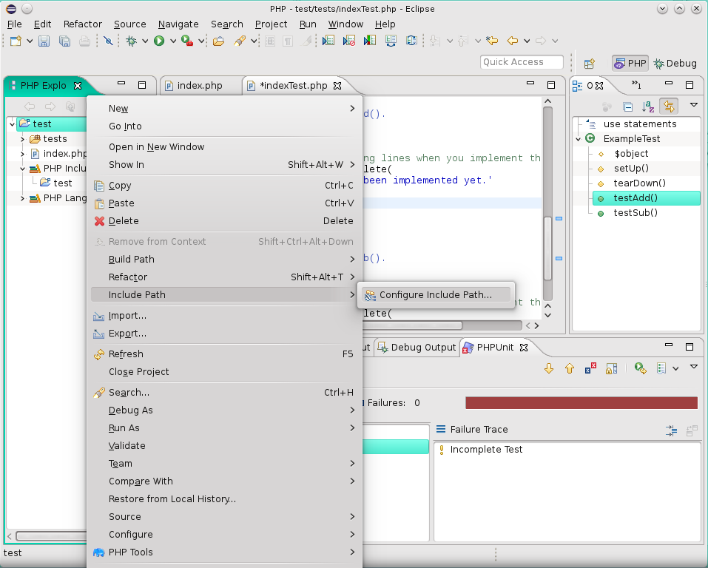
Task: Open the Run button dropdown arrow
Action: tap(172, 41)
